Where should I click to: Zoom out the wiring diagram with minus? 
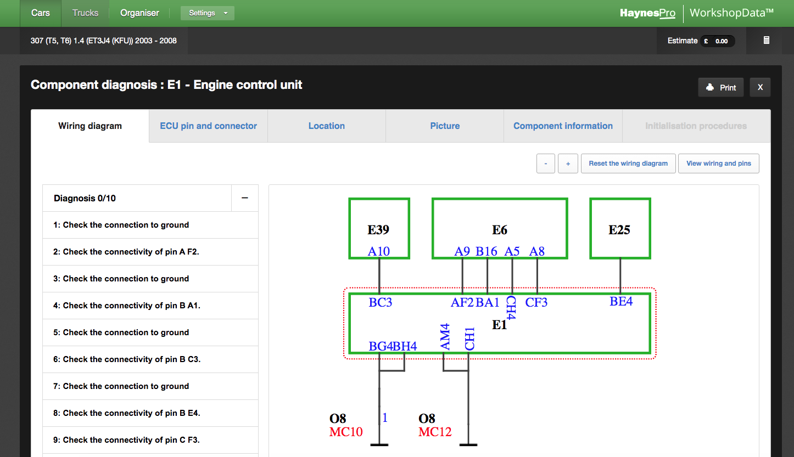[545, 163]
